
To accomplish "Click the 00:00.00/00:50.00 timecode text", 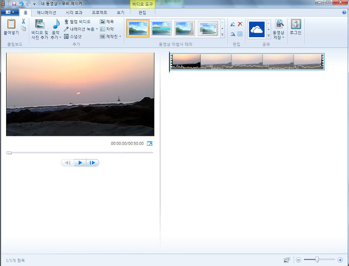I will 127,144.
